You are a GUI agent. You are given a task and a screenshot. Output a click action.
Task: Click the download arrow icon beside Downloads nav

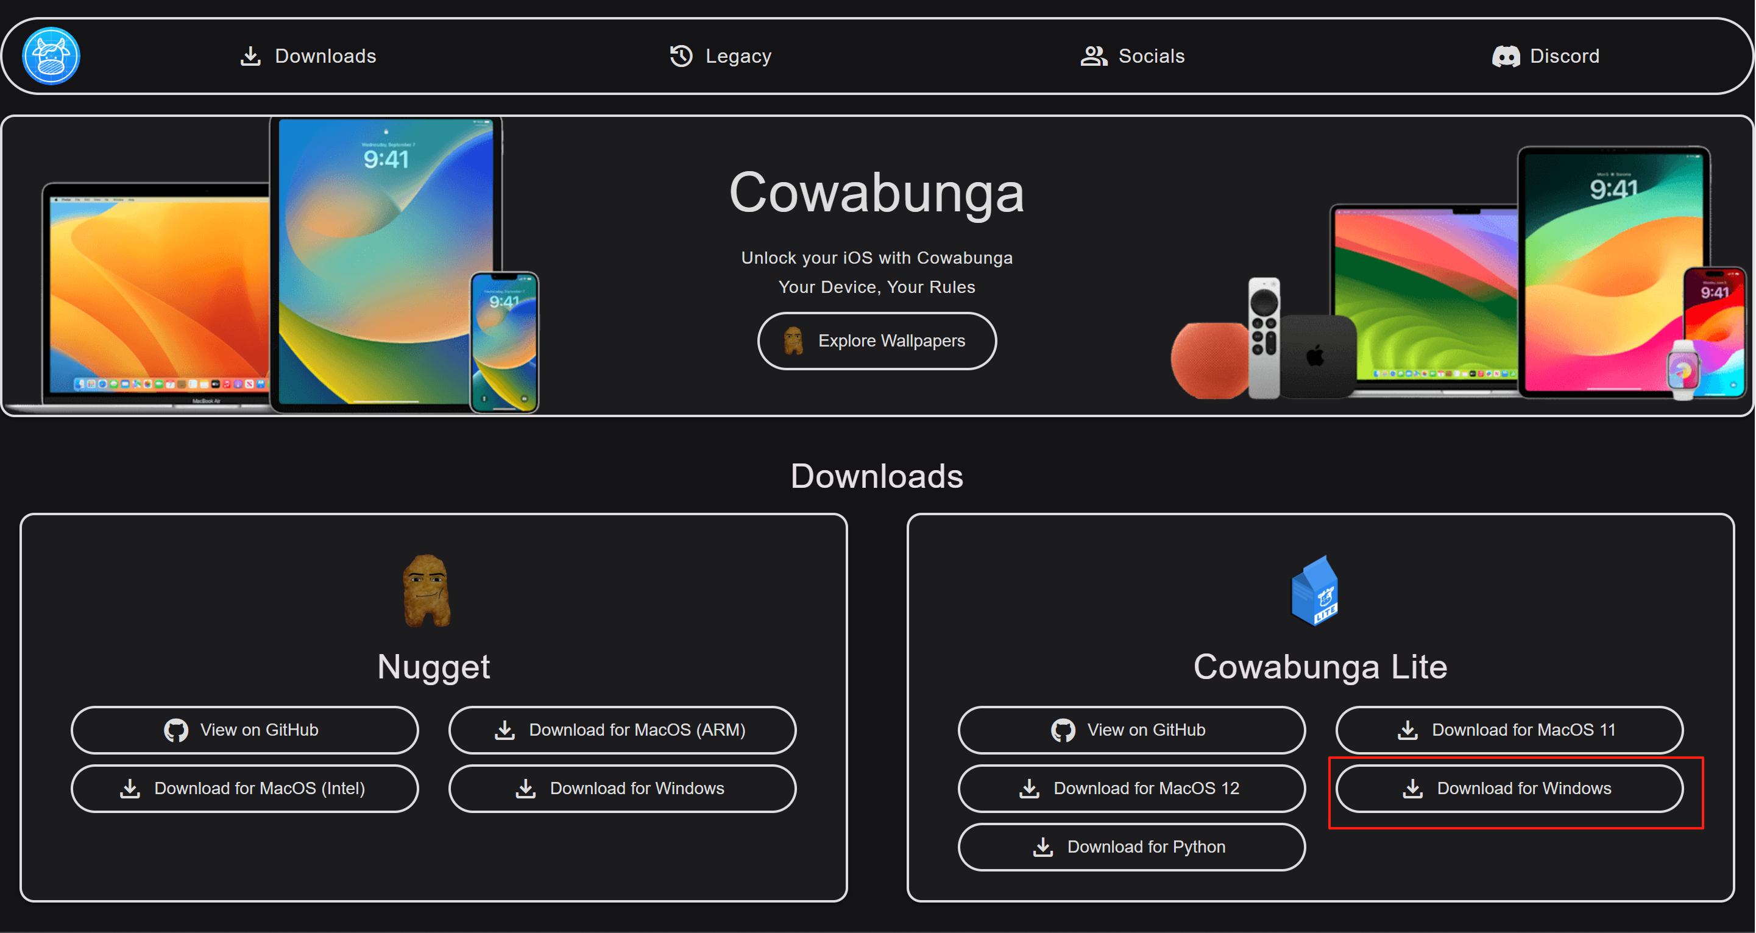[251, 56]
